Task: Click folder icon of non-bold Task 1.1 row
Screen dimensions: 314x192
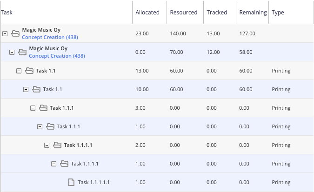Action: 36,89
